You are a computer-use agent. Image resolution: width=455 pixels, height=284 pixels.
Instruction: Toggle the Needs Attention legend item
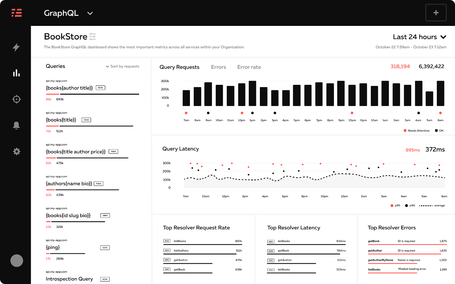point(417,131)
